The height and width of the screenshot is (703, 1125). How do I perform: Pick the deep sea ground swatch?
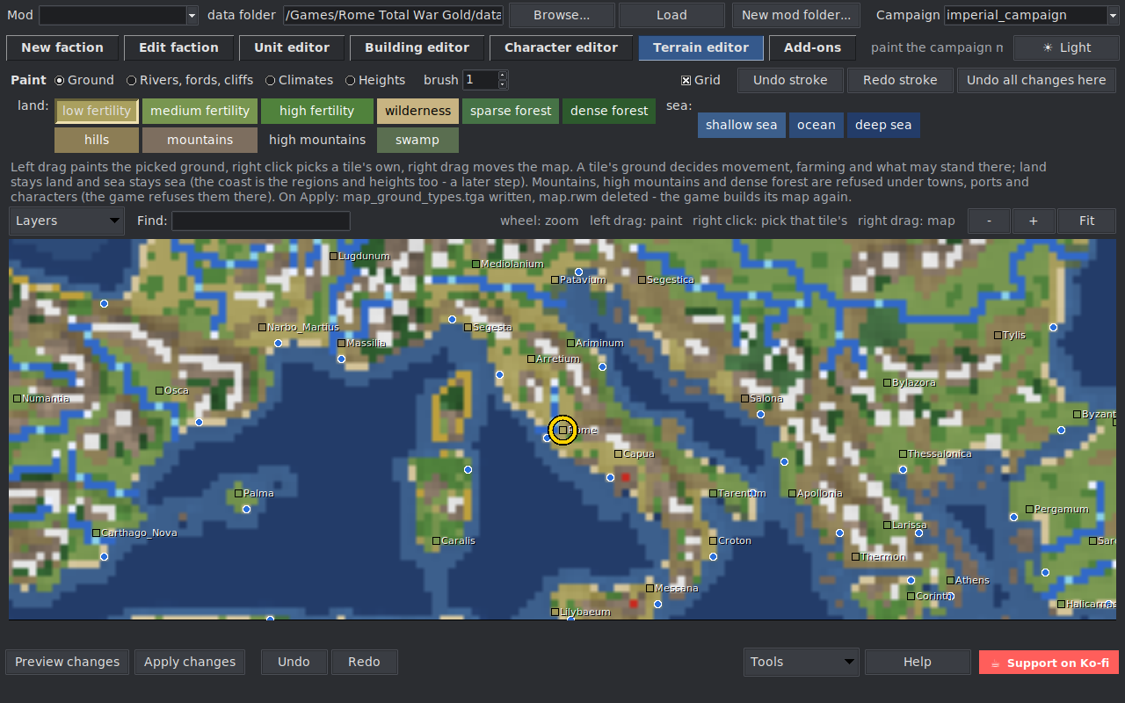click(x=883, y=125)
